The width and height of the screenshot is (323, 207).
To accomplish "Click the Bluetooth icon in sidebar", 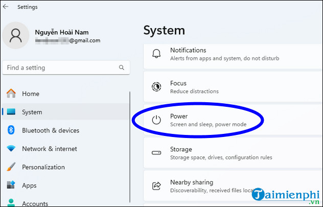I will pyautogui.click(x=11, y=130).
